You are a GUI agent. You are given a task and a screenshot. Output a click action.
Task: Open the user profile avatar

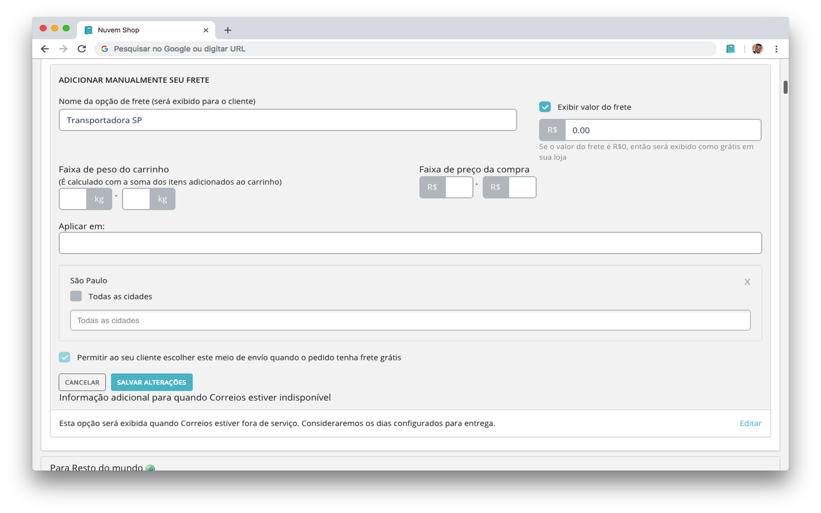coord(758,49)
